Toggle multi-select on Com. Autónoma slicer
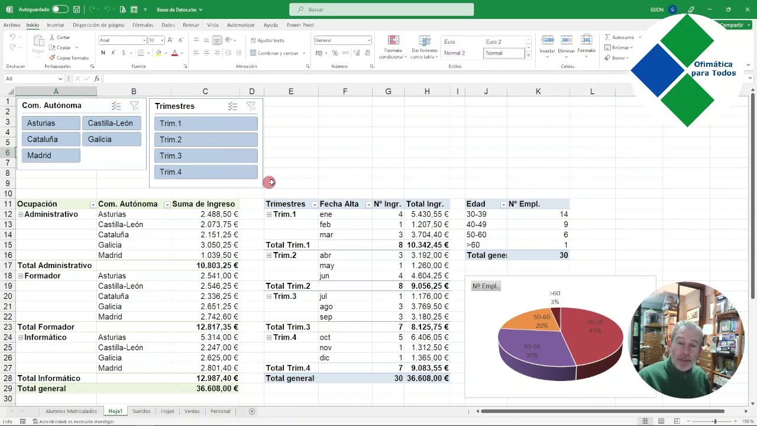The width and height of the screenshot is (757, 426). tap(116, 106)
